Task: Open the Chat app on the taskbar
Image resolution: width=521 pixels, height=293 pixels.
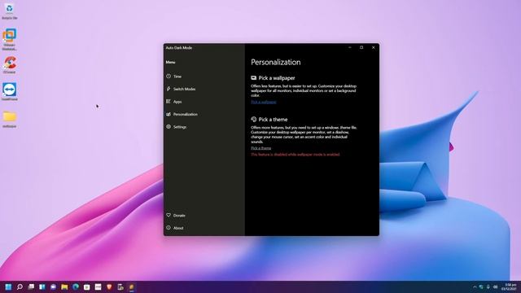Action: [x=53, y=286]
